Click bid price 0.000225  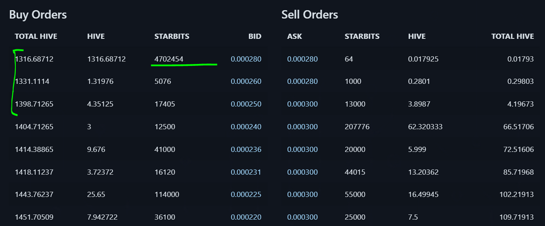click(x=246, y=195)
